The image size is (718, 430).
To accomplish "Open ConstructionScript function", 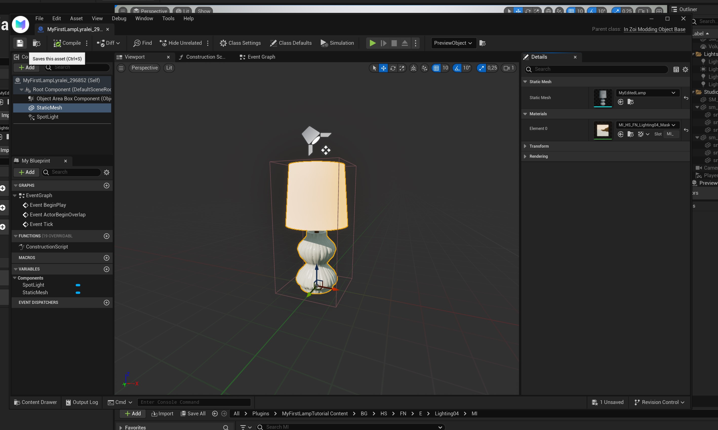I will [x=47, y=247].
